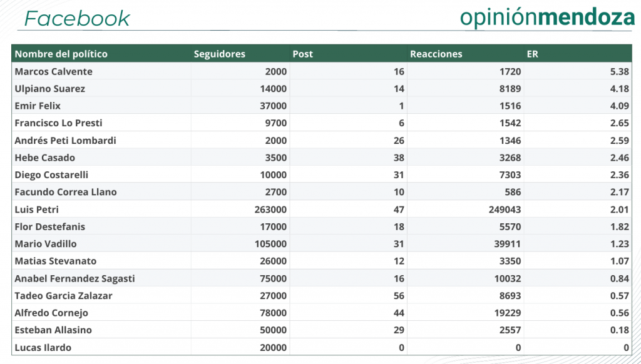Viewport: 641px width, 364px height.
Task: Click the Reacciones column header
Action: [x=436, y=54]
